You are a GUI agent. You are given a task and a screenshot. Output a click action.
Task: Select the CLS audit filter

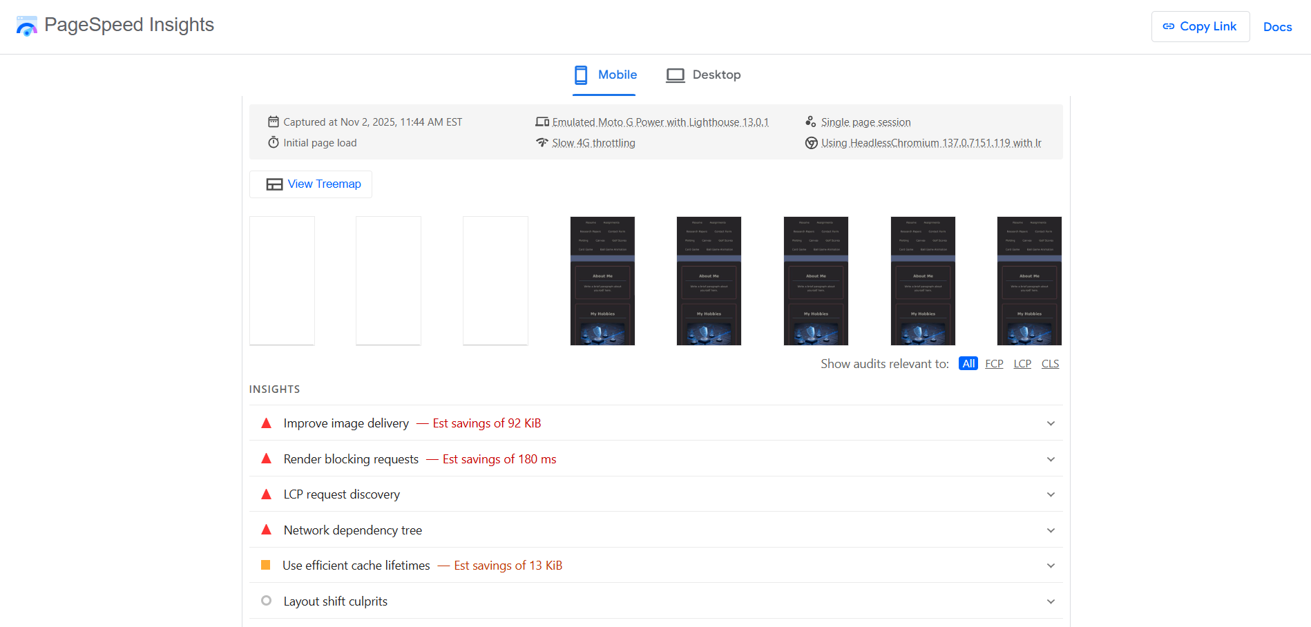pos(1050,363)
